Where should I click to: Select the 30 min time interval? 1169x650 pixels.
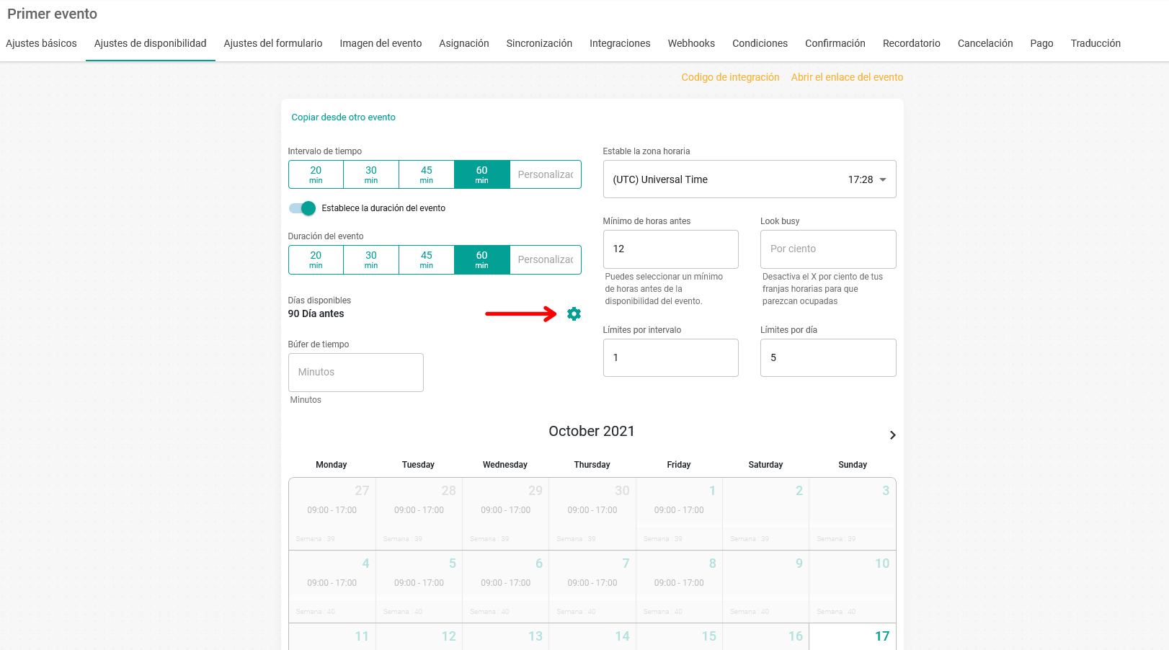(370, 174)
